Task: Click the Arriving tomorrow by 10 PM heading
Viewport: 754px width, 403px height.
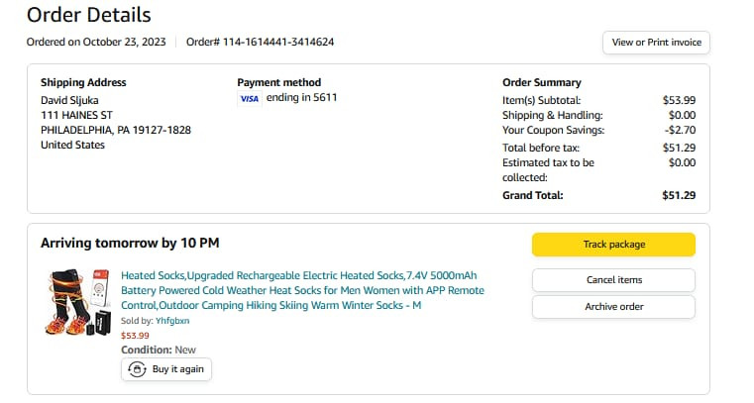Action: click(x=130, y=243)
